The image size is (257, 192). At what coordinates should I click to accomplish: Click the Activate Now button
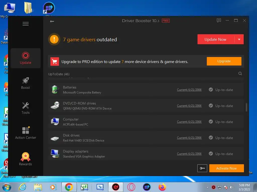click(x=227, y=168)
